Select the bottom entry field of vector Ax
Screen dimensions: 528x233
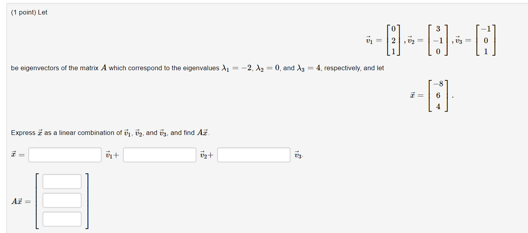[62, 219]
